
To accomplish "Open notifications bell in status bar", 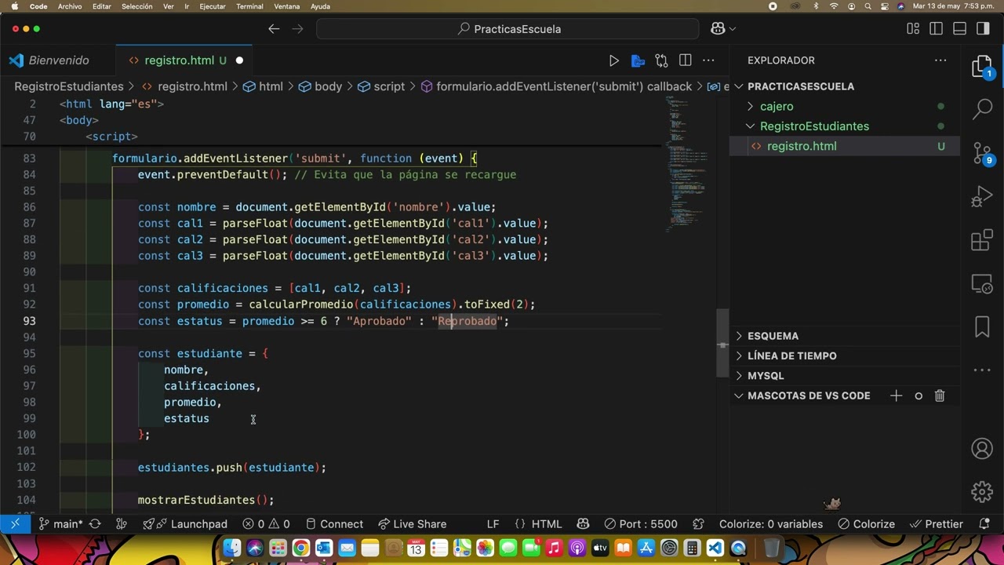I will 984,524.
